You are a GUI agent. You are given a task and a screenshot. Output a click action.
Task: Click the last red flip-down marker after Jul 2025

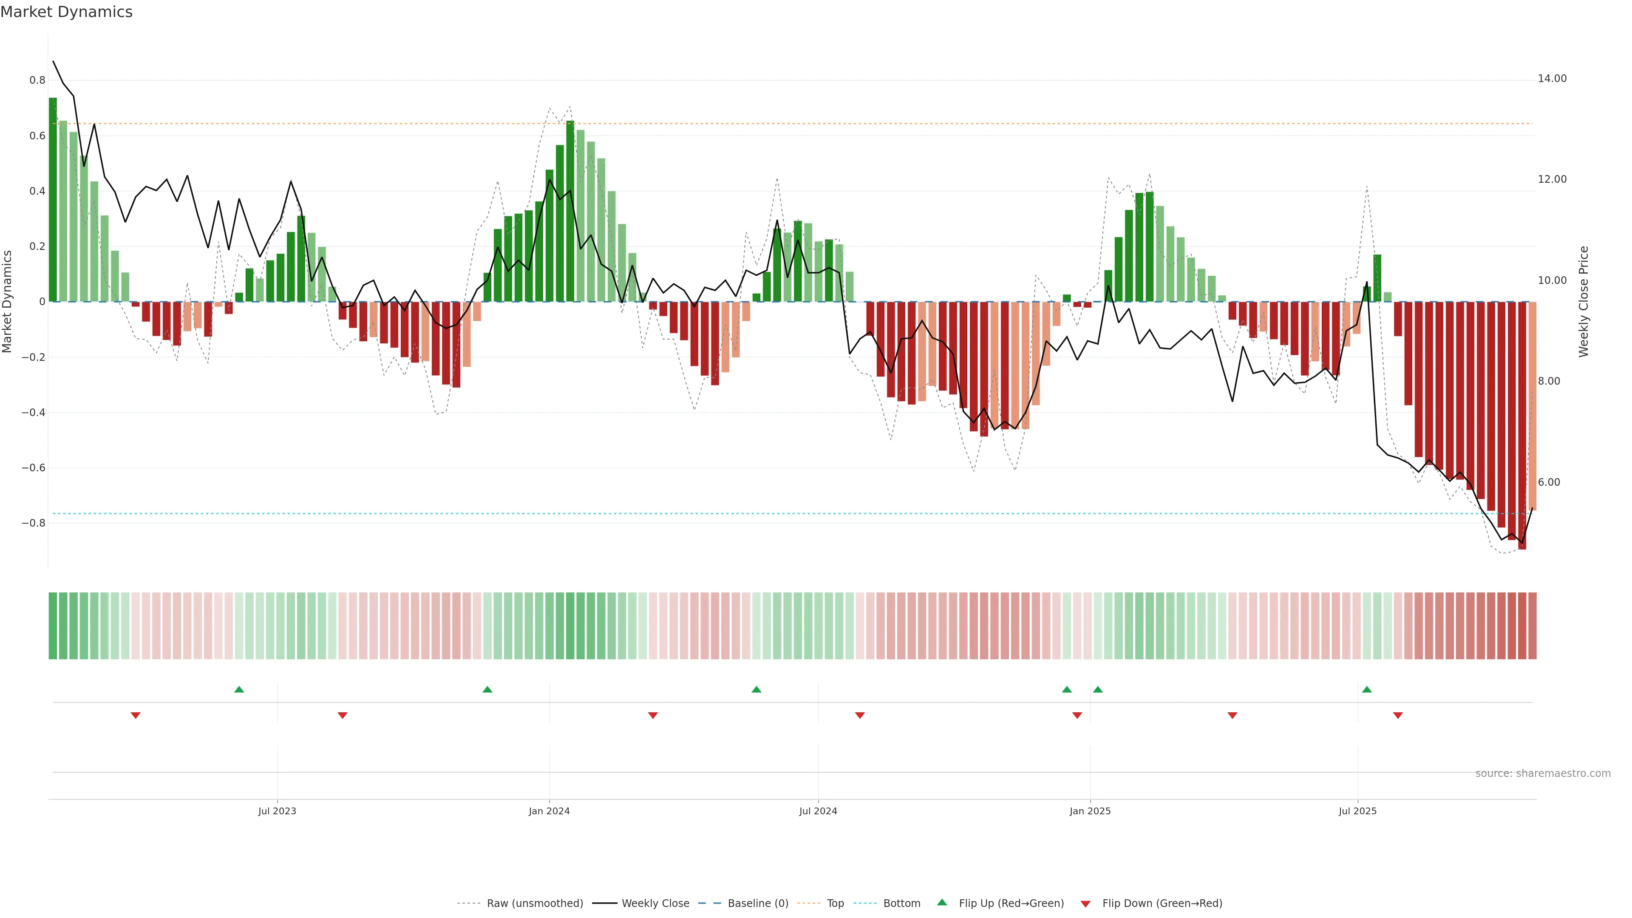[1397, 715]
